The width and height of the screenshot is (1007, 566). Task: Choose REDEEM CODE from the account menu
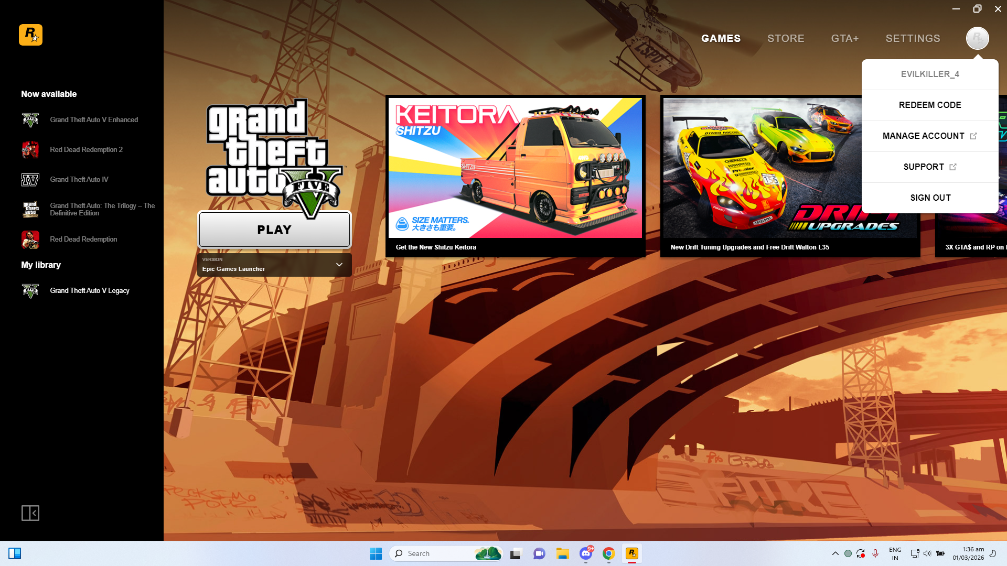tap(930, 105)
